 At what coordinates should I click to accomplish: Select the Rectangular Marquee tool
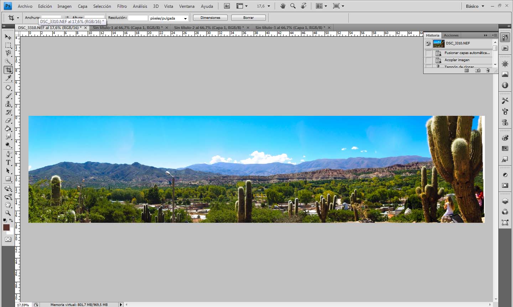click(x=8, y=45)
